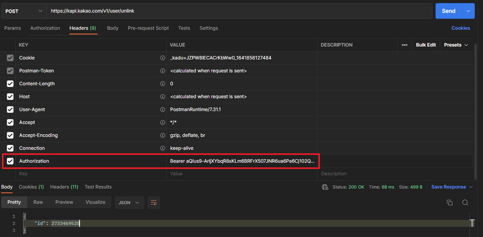Select the request Headers (9) tab
Image resolution: width=483 pixels, height=237 pixels.
(83, 28)
